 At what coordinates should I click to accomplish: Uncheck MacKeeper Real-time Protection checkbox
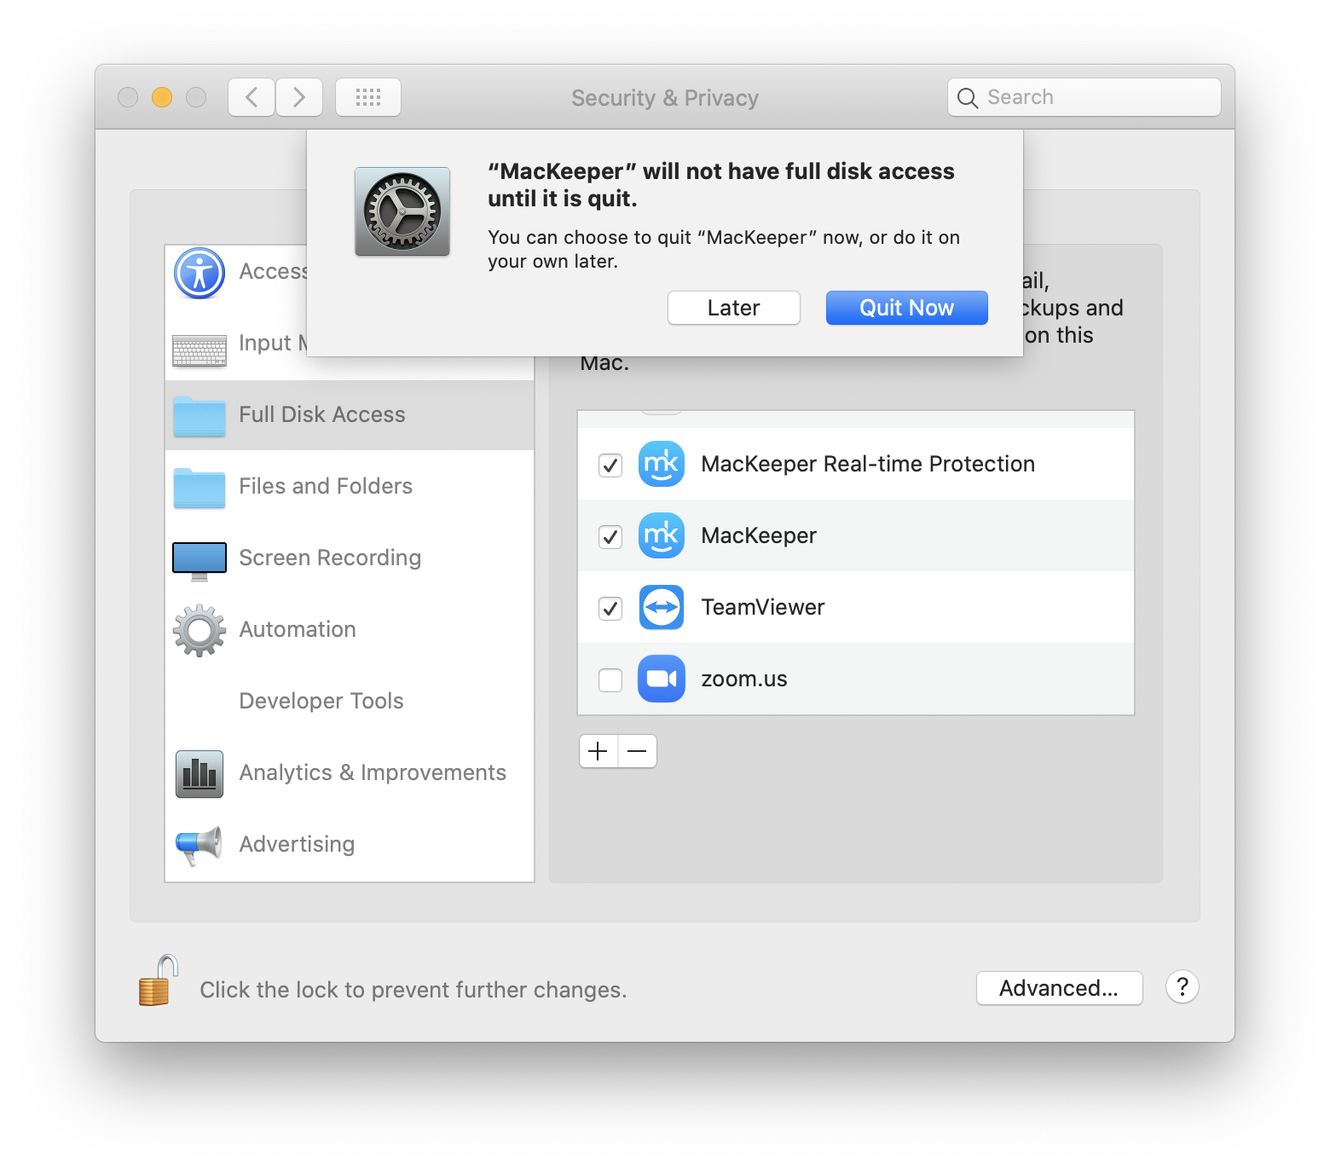(610, 465)
